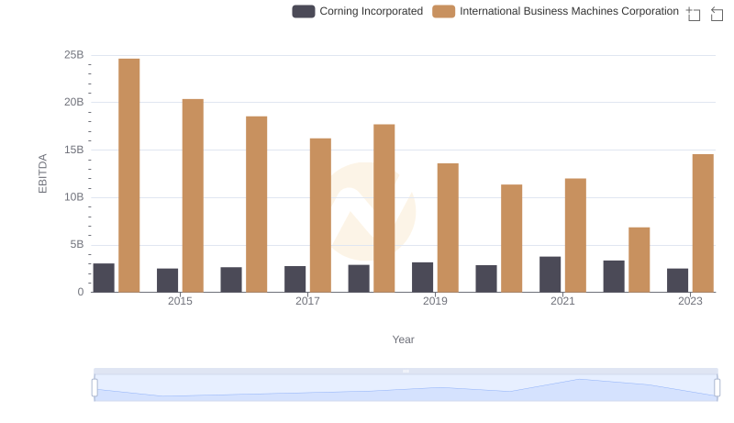734x423 pixels.
Task: Click the '2019' x-axis label
Action: pos(435,301)
